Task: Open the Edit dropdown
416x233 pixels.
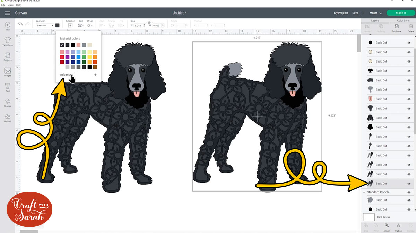Action: click(80, 25)
